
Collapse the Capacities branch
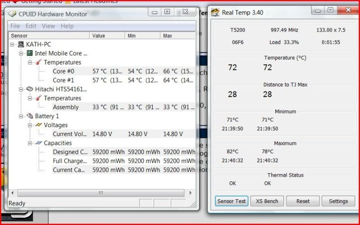coord(30,143)
